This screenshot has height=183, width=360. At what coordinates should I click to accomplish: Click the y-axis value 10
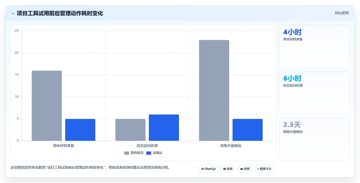point(17,97)
